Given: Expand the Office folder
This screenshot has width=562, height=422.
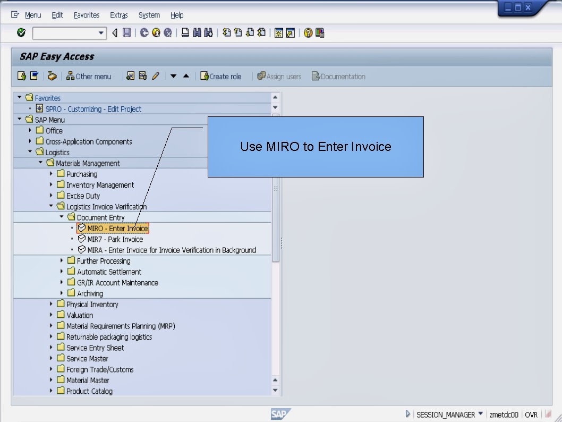Looking at the screenshot, I should pyautogui.click(x=30, y=130).
